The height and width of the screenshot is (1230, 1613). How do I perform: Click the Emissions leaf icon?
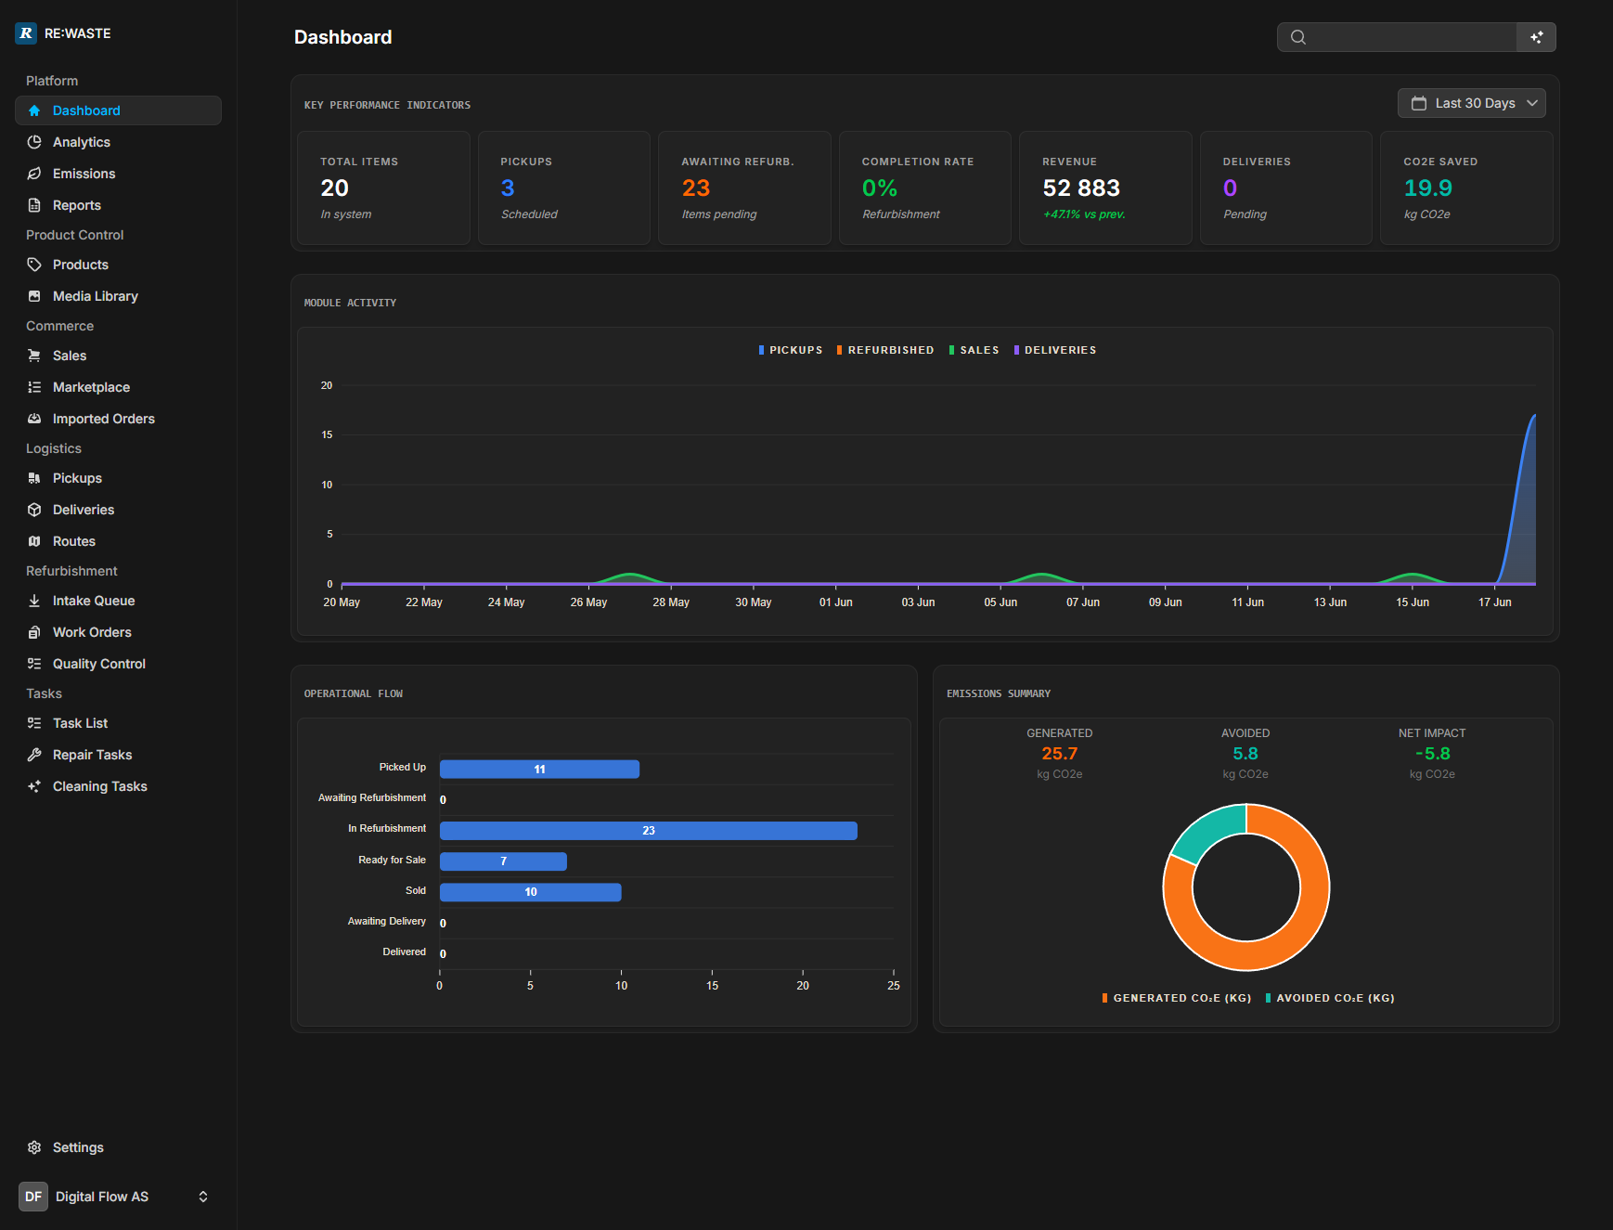tap(34, 174)
